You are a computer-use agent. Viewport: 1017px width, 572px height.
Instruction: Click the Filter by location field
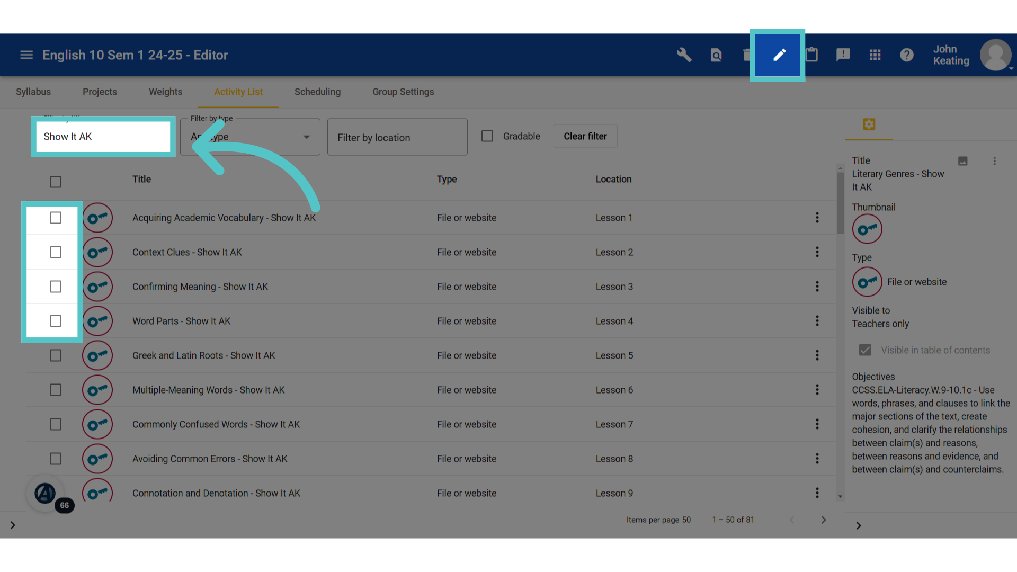397,137
